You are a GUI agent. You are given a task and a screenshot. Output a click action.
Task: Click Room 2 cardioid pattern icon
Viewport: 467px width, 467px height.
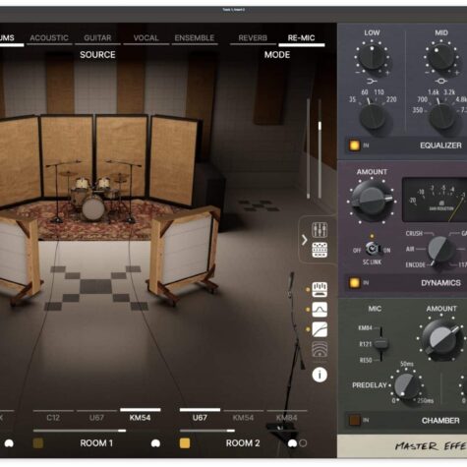tap(292, 443)
